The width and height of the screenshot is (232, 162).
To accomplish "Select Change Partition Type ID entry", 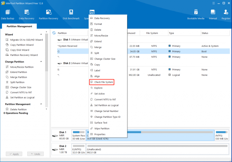I will 108,117.
